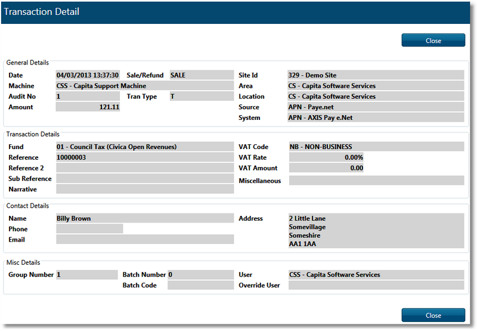Select the Source field showing APN - Paye.net
The image size is (477, 331).
click(376, 107)
